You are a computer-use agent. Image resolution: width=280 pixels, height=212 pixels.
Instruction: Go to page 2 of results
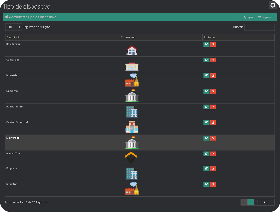point(258,202)
